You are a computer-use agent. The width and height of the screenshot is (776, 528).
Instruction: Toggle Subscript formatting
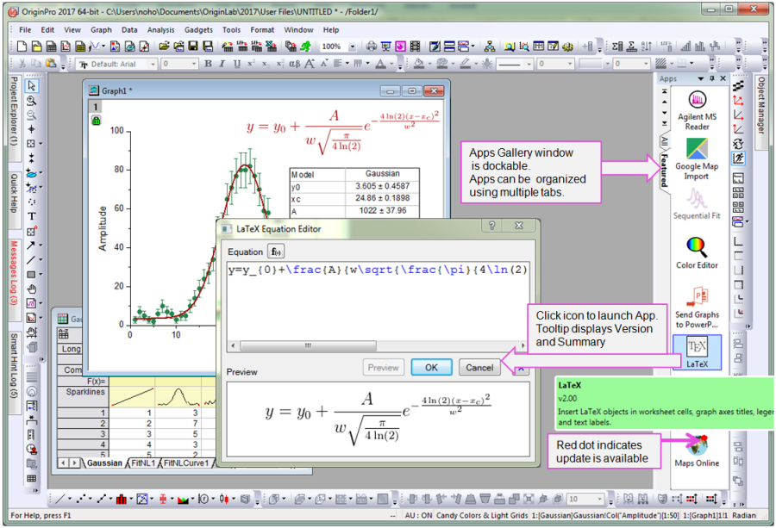pos(266,64)
